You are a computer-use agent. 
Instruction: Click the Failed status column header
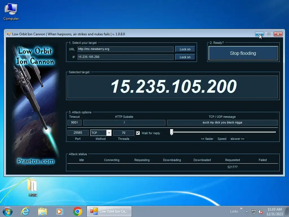[263, 160]
